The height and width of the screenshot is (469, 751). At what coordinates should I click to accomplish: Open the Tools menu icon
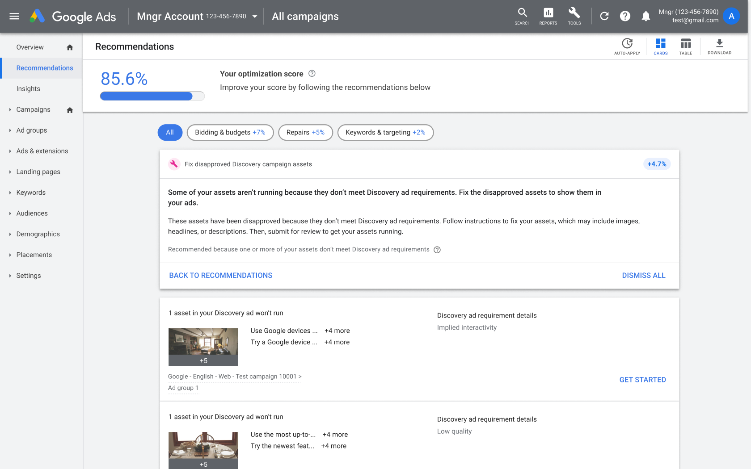click(x=574, y=16)
